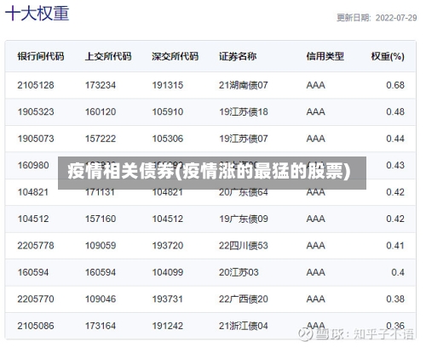Click Shenzhen code 191315

click(168, 85)
